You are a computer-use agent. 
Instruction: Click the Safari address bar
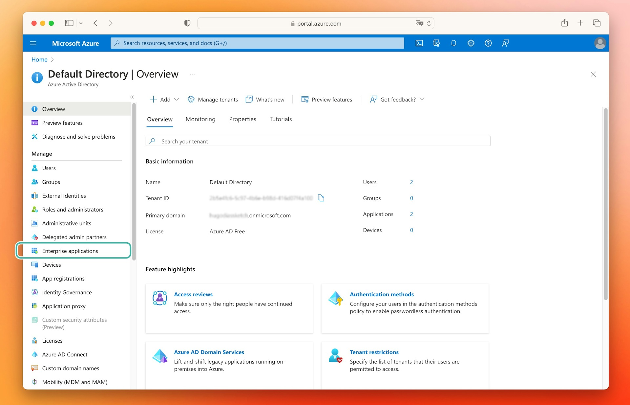(x=316, y=23)
